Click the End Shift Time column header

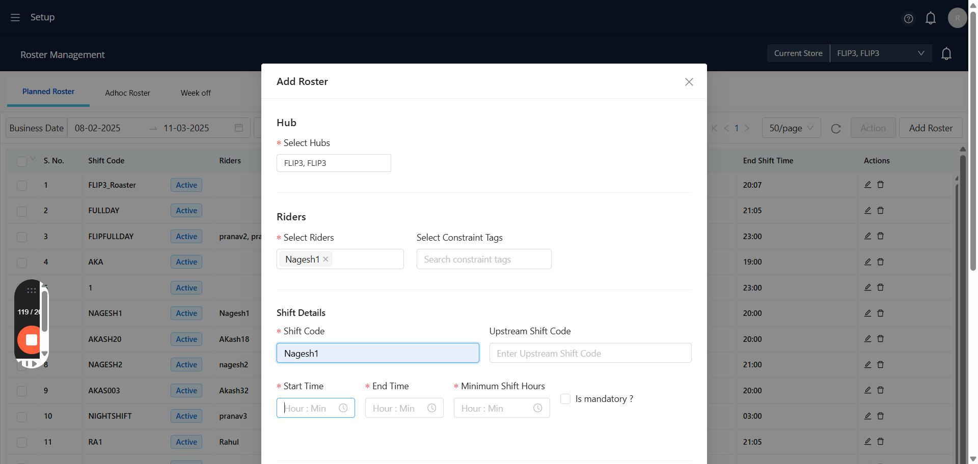click(768, 161)
